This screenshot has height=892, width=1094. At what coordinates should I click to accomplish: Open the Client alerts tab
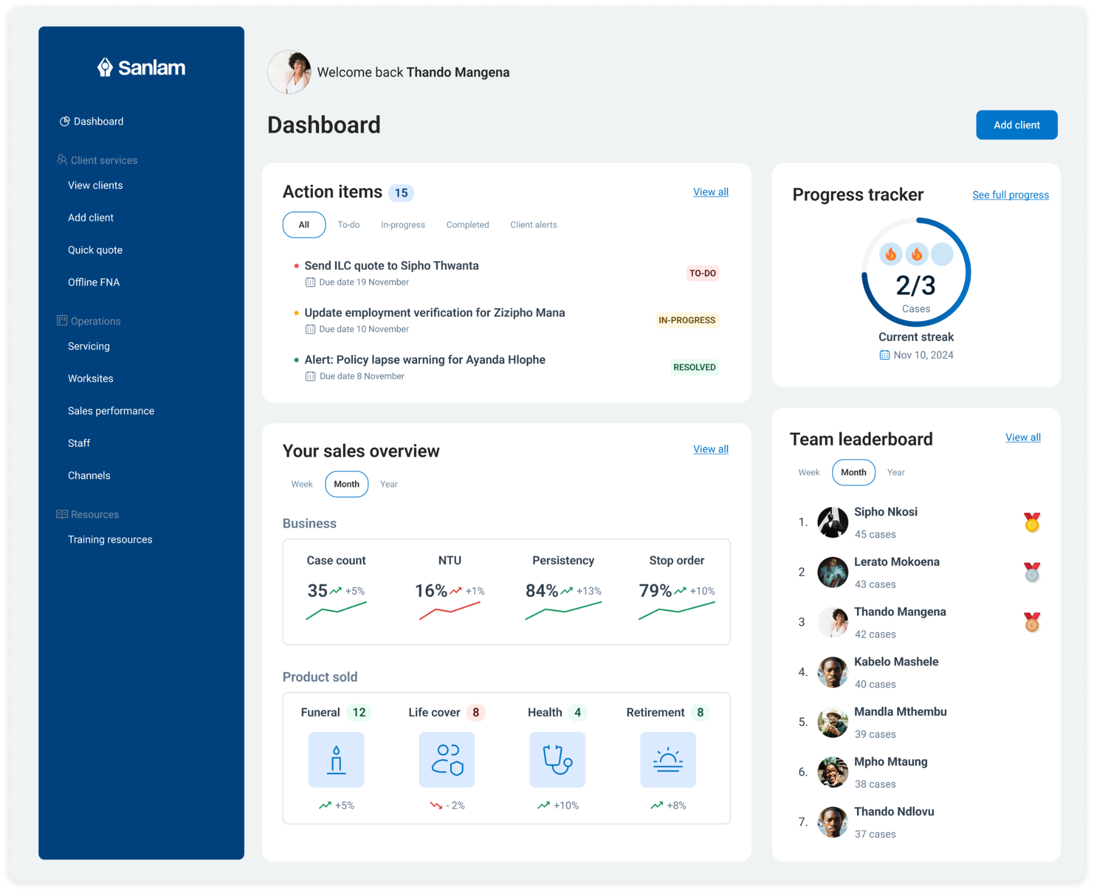(x=533, y=225)
